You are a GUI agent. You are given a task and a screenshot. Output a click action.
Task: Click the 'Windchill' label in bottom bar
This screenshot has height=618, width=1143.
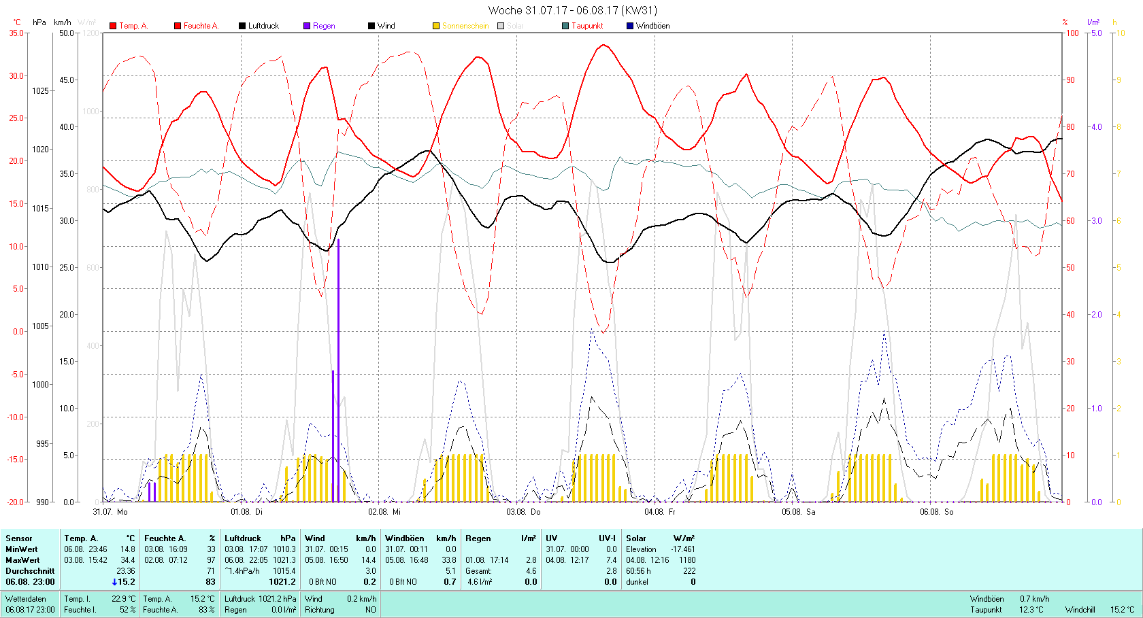tap(1080, 610)
